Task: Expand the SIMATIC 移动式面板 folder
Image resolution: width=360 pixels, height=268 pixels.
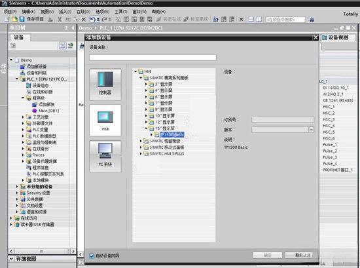Action: (x=141, y=147)
